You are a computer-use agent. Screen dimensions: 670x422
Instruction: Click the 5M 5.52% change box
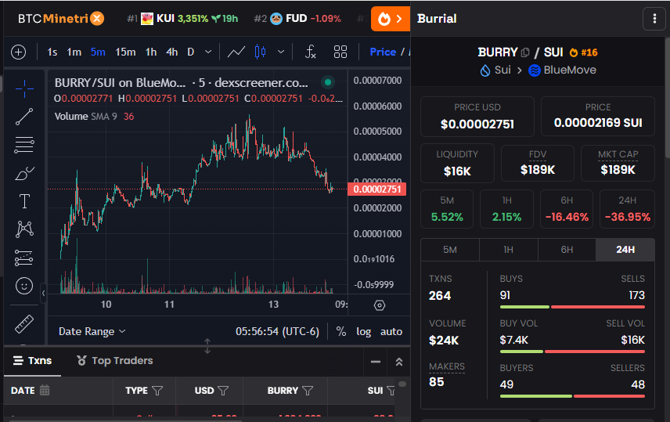tap(447, 209)
